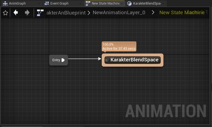
Task: Navigate forward with the right arrow
Action: 27,13
